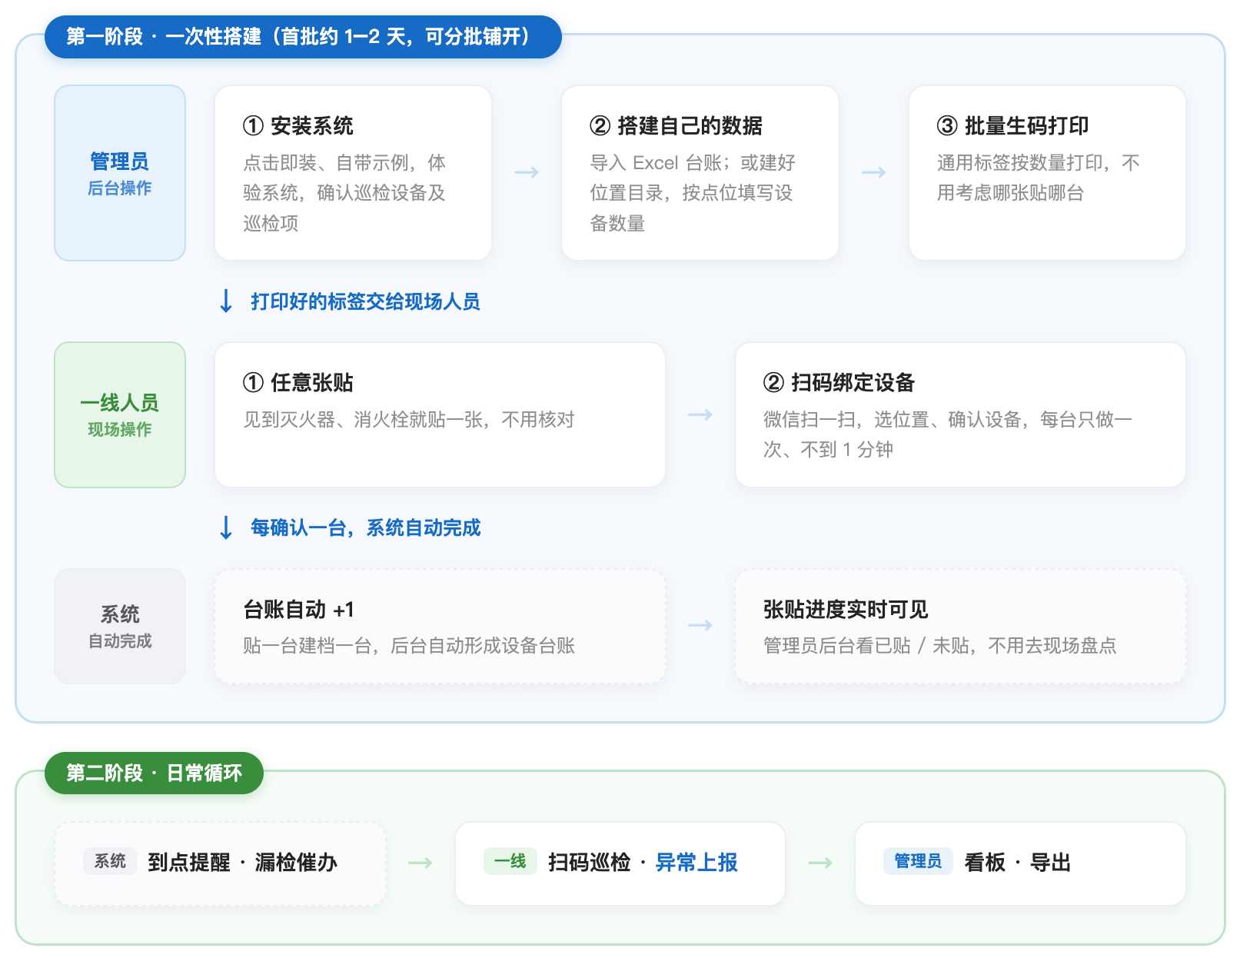The image size is (1250, 958).
Task: Click description starting 微信扫一扫，选位置
Action: point(947,434)
